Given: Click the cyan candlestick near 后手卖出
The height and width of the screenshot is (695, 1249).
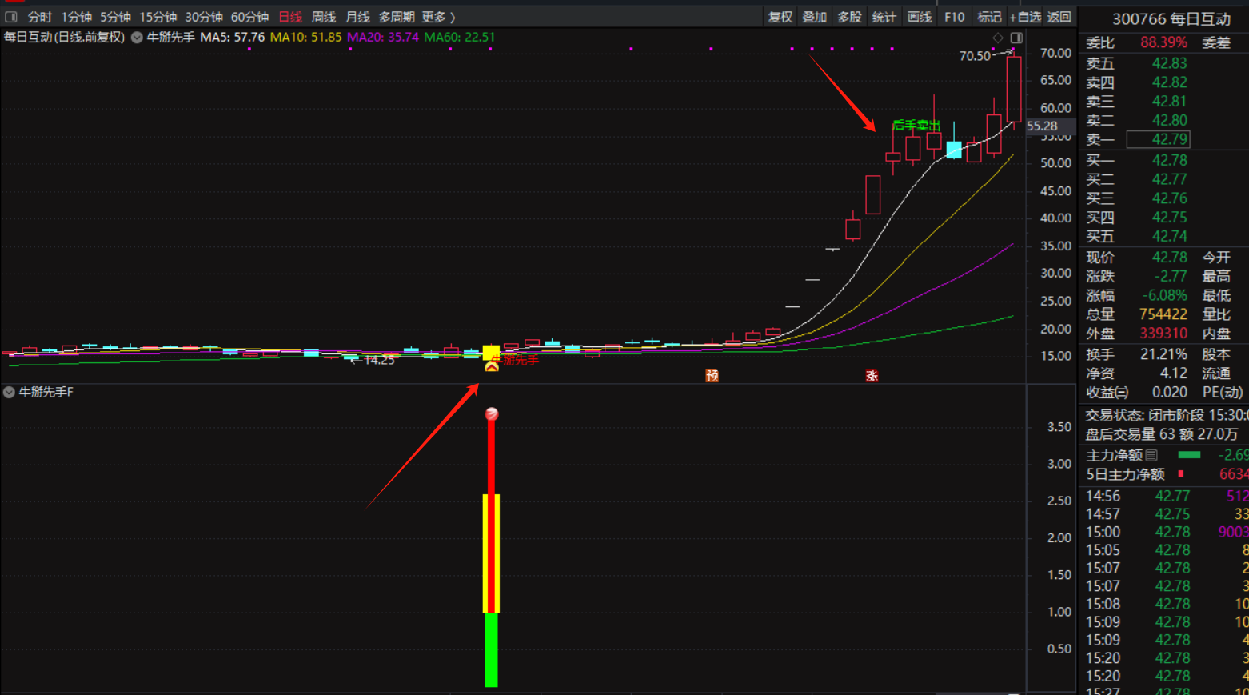Looking at the screenshot, I should [954, 150].
